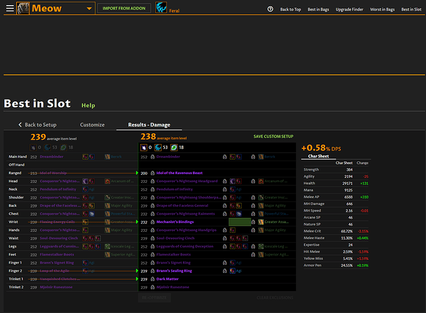Screen dimensions: 426x313
Task: Click green arrow on Finger 2 row
Action: click(137, 270)
